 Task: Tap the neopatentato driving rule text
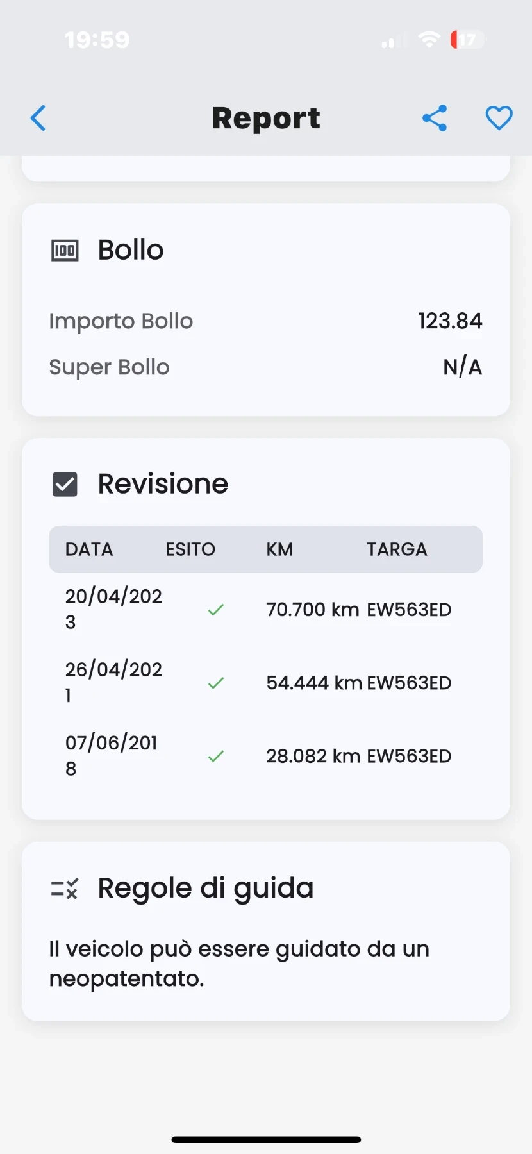[x=239, y=964]
